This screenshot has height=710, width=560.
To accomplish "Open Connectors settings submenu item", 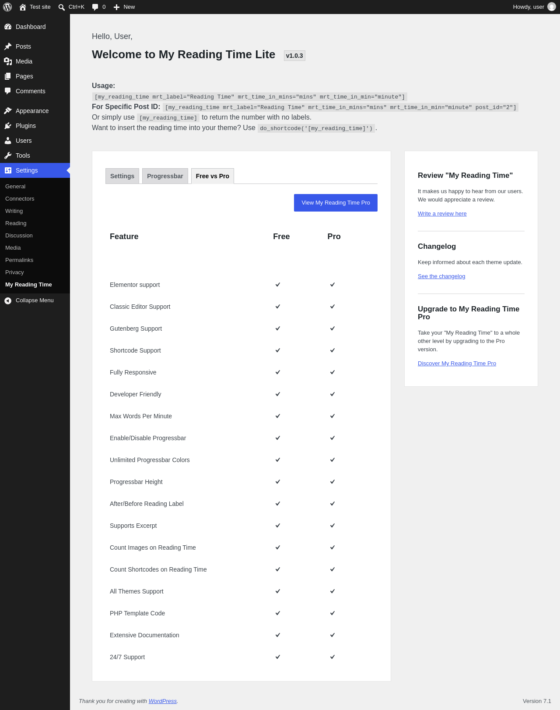I will coord(20,199).
